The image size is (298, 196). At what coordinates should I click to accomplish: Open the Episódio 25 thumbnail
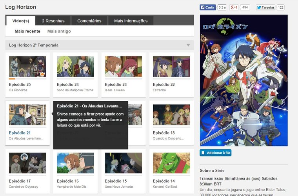(27, 67)
